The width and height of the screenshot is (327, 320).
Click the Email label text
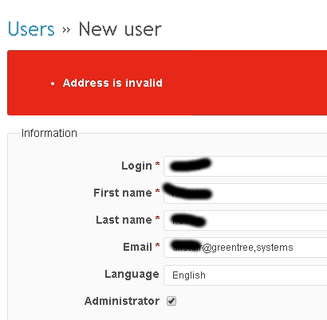click(137, 247)
